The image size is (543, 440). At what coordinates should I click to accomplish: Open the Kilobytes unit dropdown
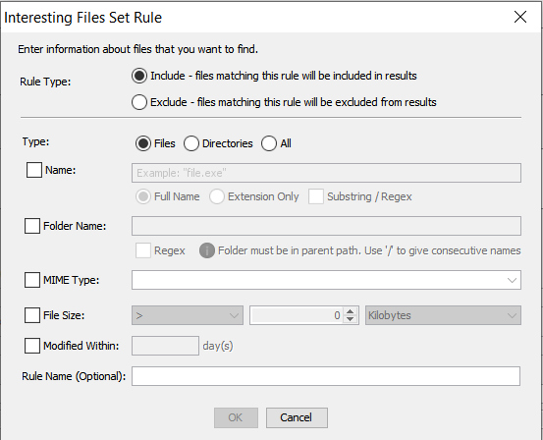[x=443, y=315]
